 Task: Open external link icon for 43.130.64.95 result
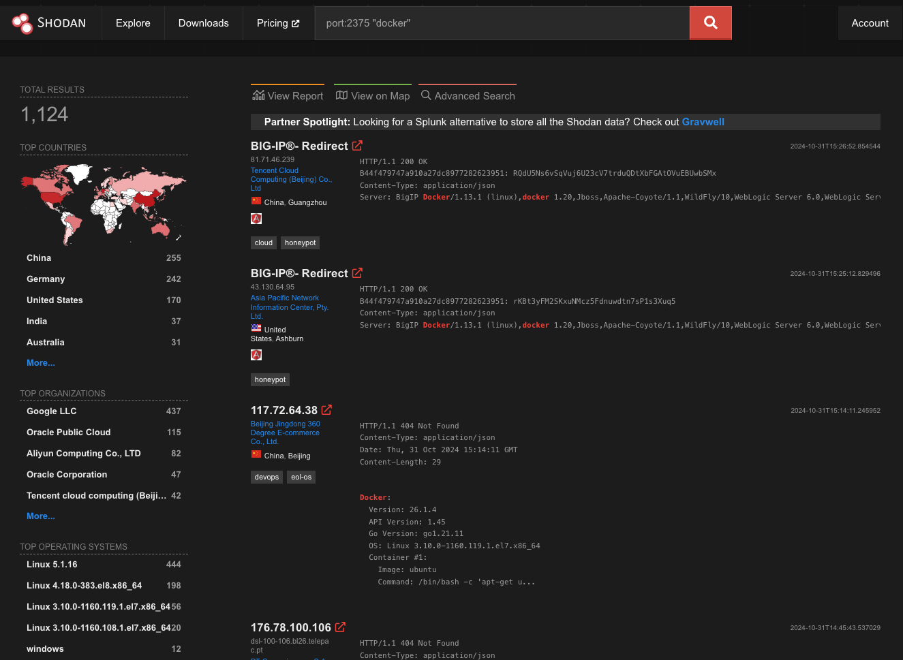[x=357, y=273]
